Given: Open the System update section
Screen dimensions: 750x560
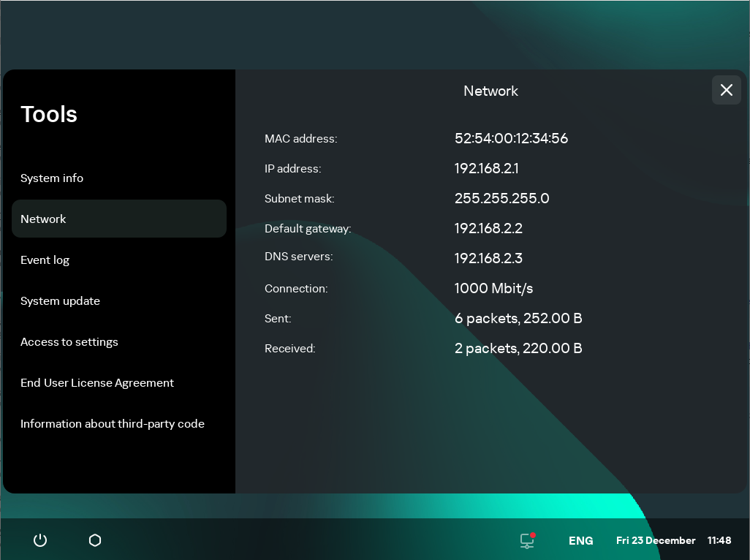Looking at the screenshot, I should click(x=60, y=300).
